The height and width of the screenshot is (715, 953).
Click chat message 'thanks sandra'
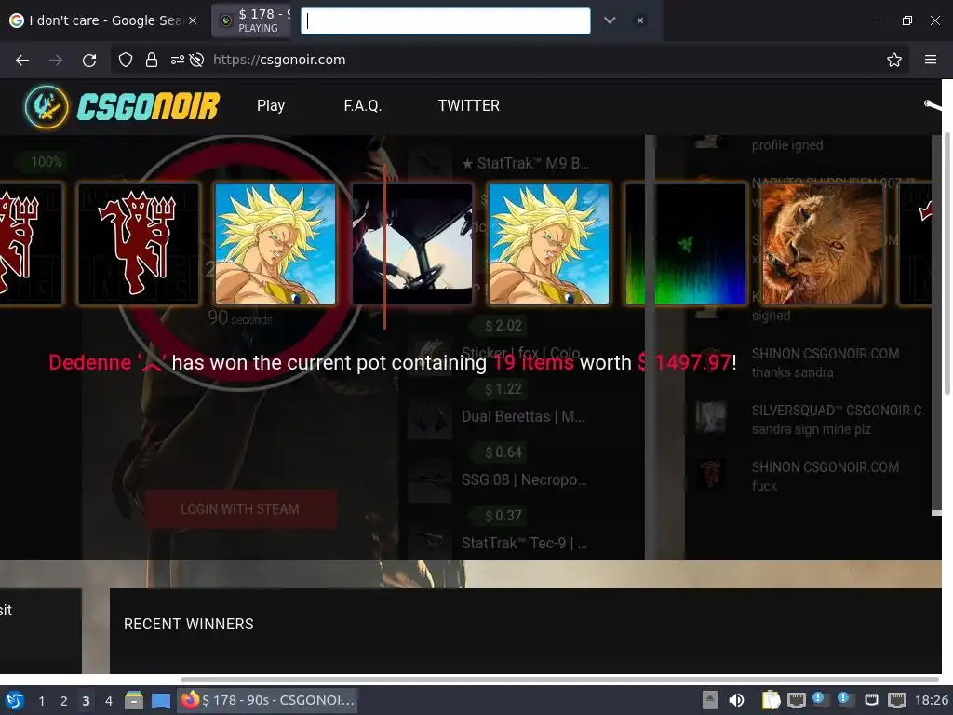[x=792, y=372]
